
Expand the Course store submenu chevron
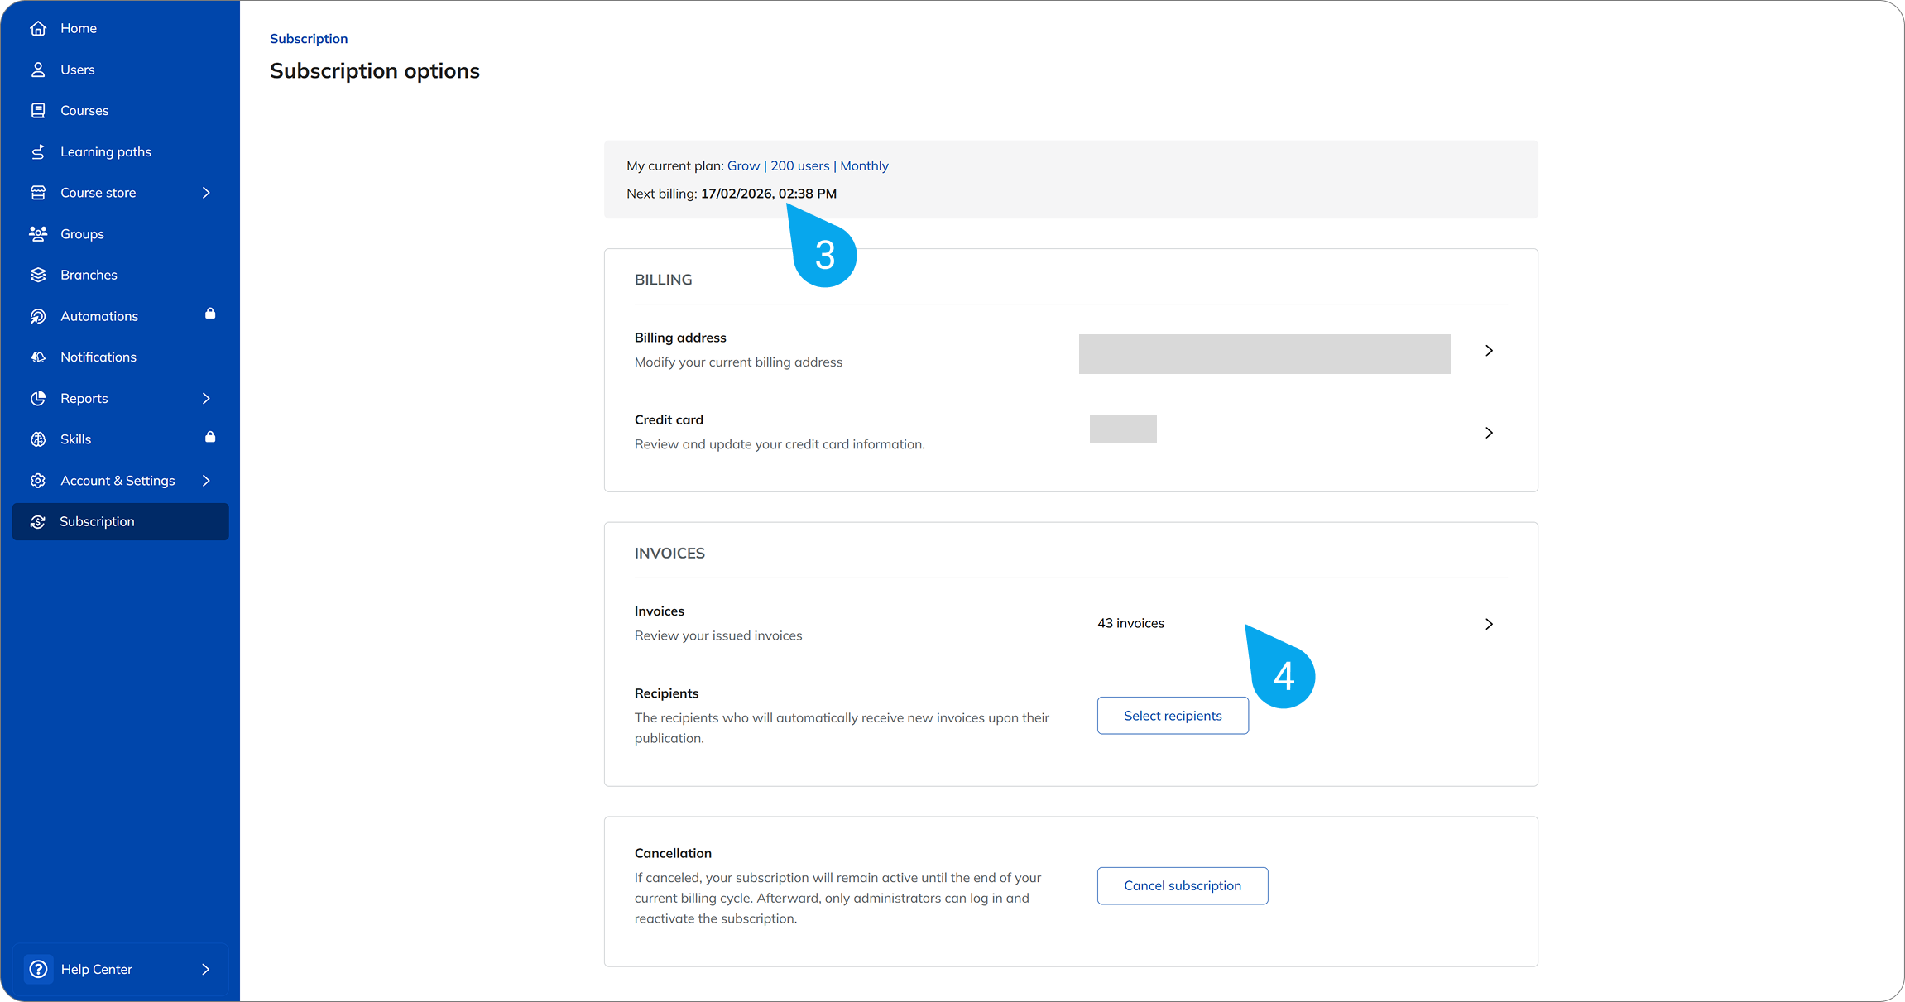click(206, 193)
